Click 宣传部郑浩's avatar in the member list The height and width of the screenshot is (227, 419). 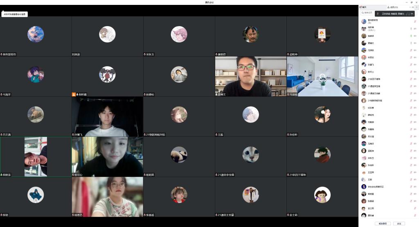tap(363, 21)
